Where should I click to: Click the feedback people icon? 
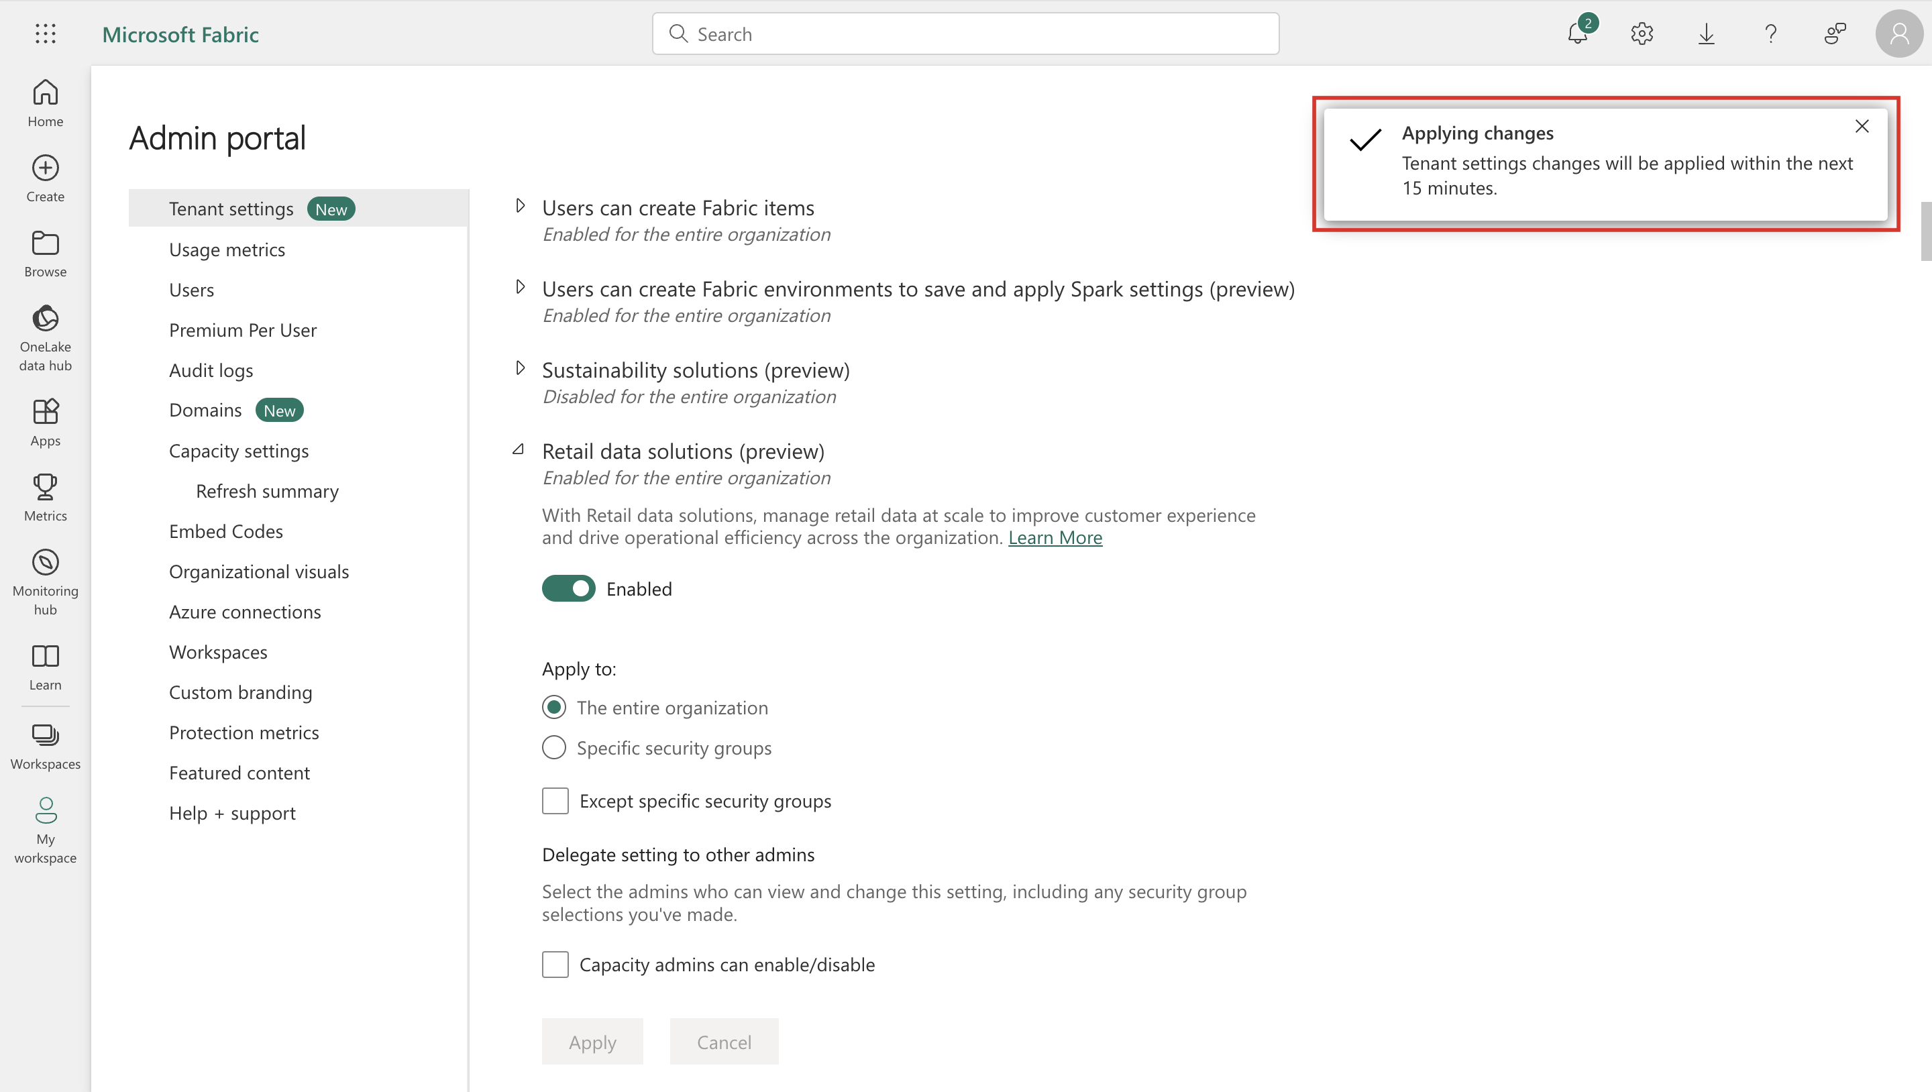point(1835,34)
